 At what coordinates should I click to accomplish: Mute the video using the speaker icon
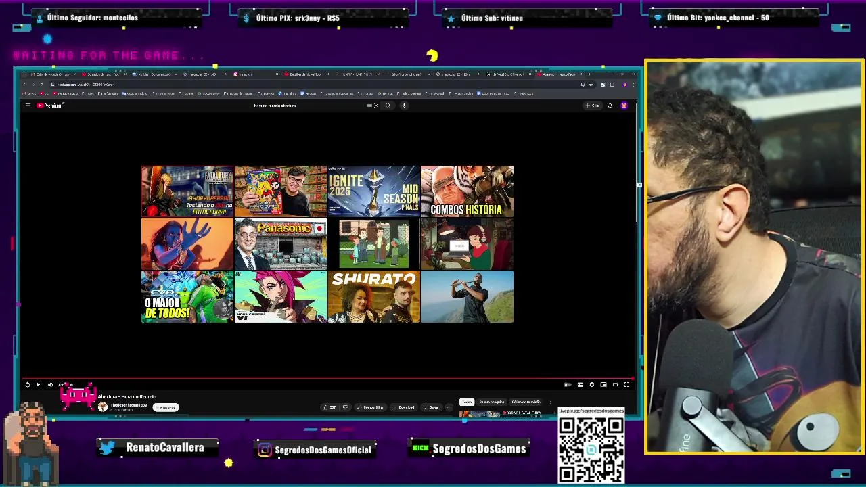click(x=50, y=384)
